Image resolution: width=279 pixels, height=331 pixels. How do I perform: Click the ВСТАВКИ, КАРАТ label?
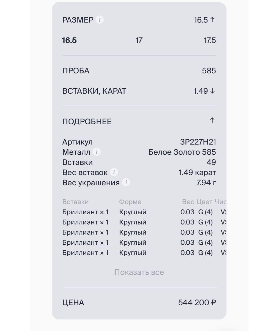tap(94, 91)
